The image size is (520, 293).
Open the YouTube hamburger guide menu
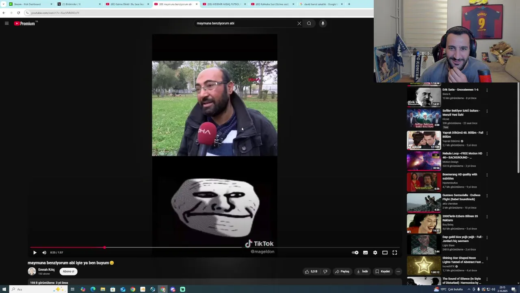6,23
